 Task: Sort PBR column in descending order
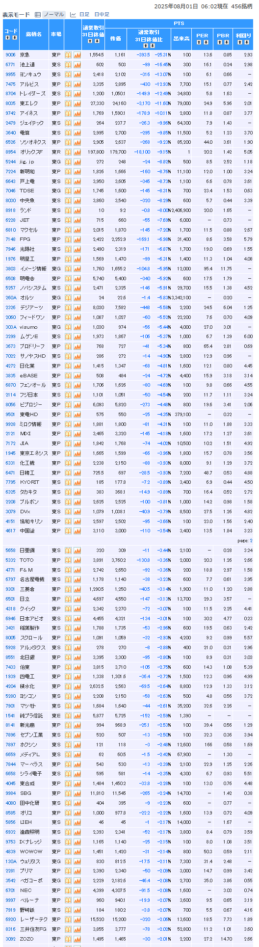tap(227, 43)
